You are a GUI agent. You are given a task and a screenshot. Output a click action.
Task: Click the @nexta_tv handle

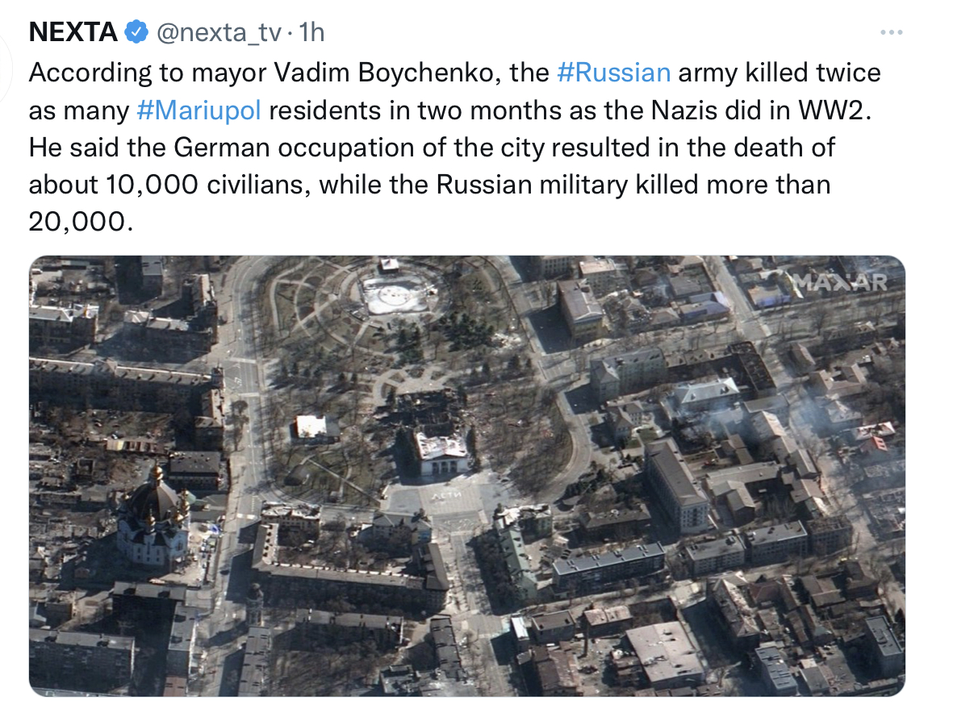point(219,33)
